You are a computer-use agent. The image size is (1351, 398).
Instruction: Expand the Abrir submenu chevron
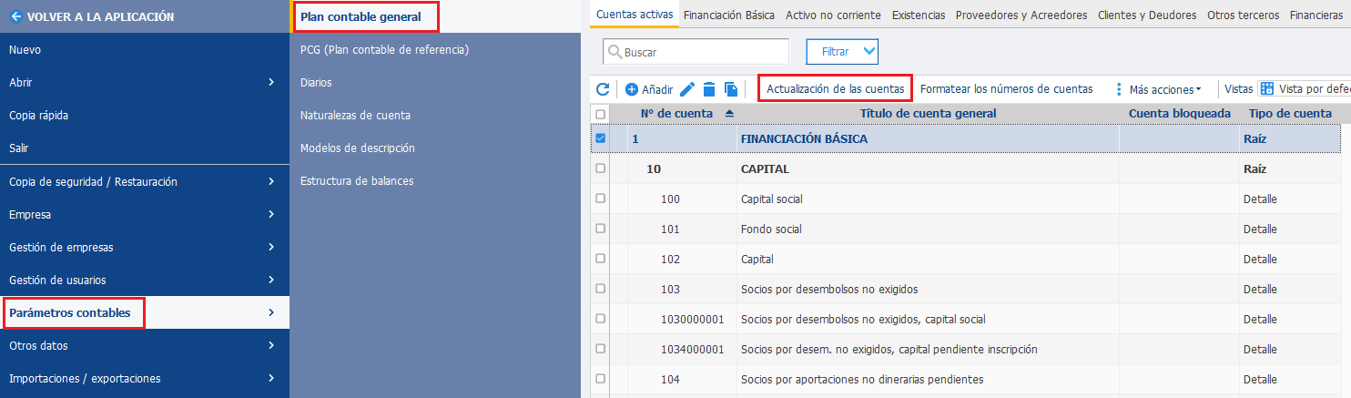(x=271, y=83)
